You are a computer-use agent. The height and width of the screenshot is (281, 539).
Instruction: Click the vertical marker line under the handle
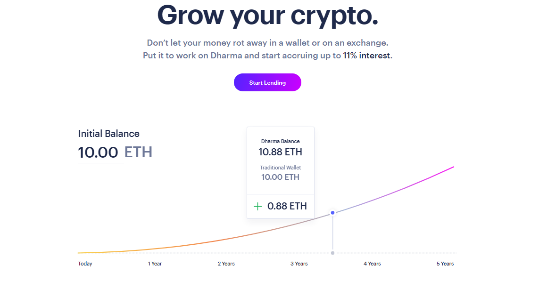click(x=332, y=233)
